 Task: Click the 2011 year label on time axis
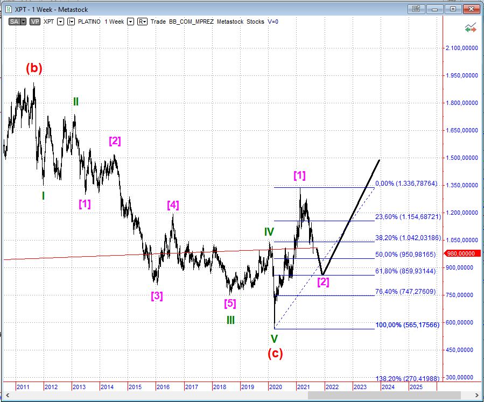[23, 387]
